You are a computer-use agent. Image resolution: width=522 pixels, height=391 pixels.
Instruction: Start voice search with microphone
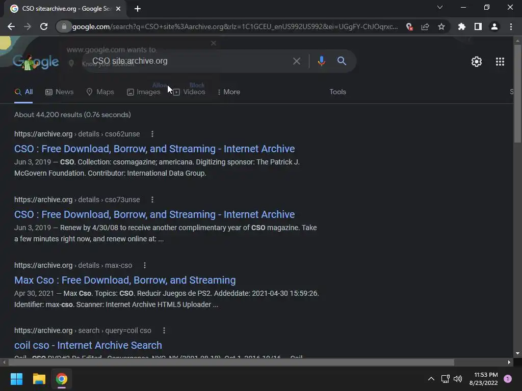[321, 61]
